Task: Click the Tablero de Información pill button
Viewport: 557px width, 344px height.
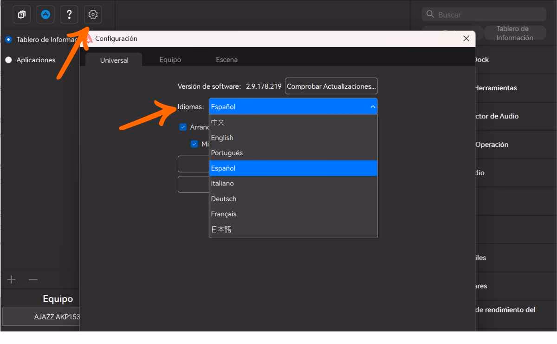Action: click(514, 33)
